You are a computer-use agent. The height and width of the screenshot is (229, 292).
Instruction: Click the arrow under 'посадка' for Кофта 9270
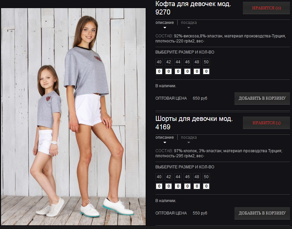(x=189, y=28)
